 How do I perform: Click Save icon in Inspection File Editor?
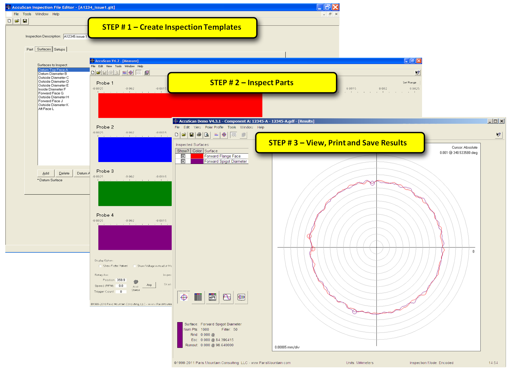pyautogui.click(x=25, y=21)
